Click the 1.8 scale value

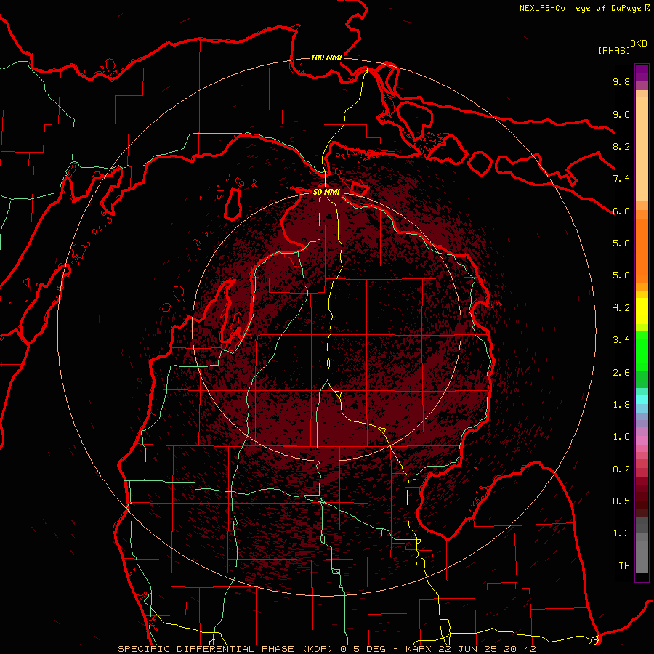coord(621,405)
